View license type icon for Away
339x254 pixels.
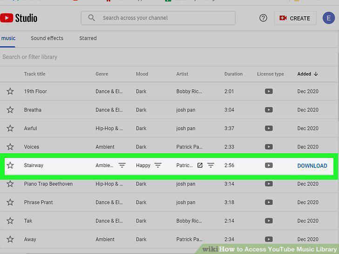pyautogui.click(x=269, y=239)
